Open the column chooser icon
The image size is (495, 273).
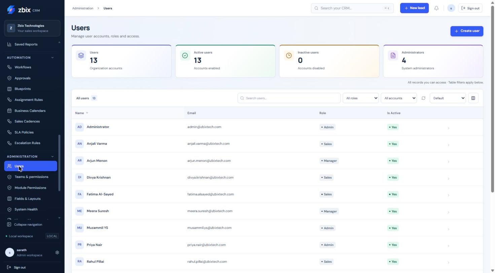coord(473,98)
